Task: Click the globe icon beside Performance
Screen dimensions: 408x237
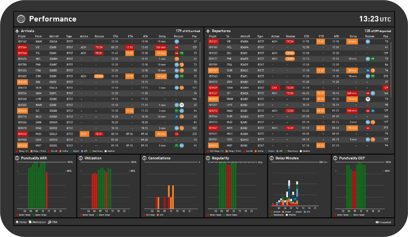Action: pos(21,19)
